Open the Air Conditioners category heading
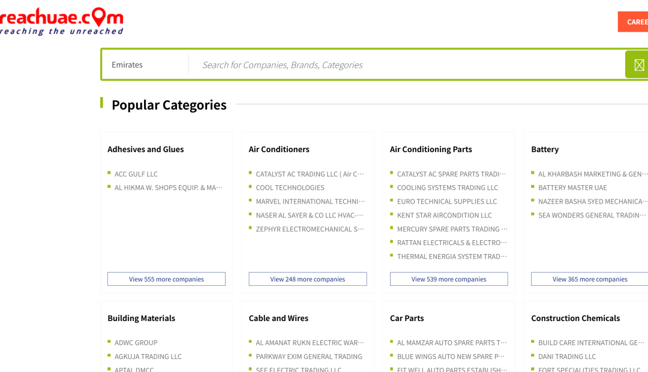Viewport: 648px width, 372px height. (279, 150)
